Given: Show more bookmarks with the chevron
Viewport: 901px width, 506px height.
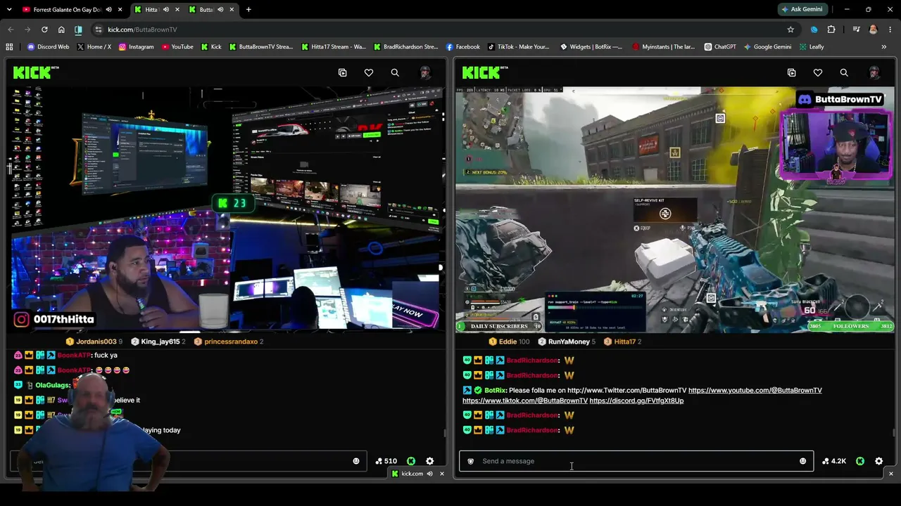Looking at the screenshot, I should pos(884,47).
